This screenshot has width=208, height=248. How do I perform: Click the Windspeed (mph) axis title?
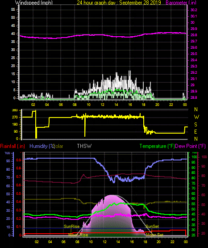point(34,3)
